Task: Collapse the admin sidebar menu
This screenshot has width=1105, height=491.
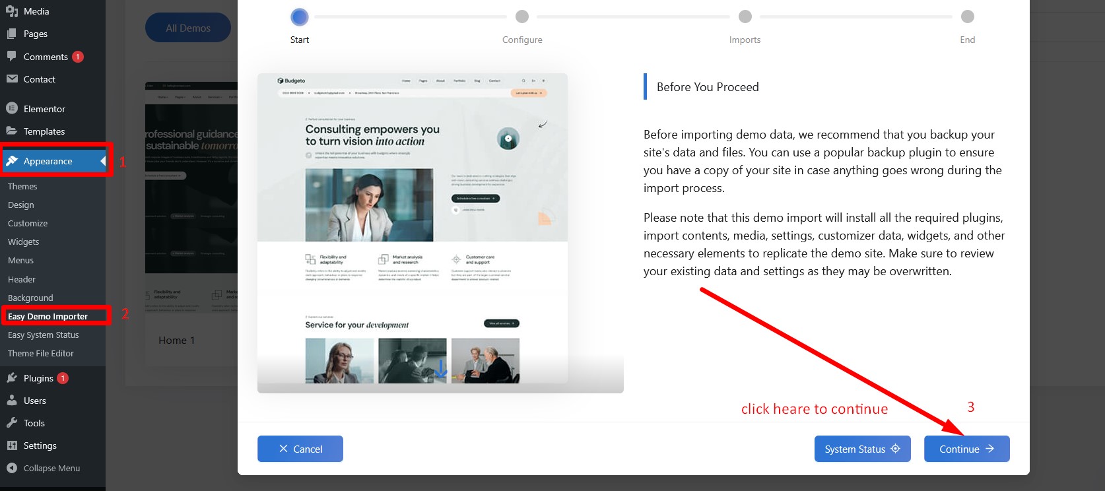Action: tap(44, 468)
